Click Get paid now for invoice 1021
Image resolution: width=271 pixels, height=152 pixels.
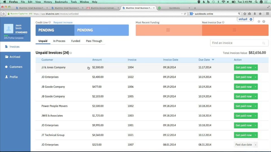244,135
